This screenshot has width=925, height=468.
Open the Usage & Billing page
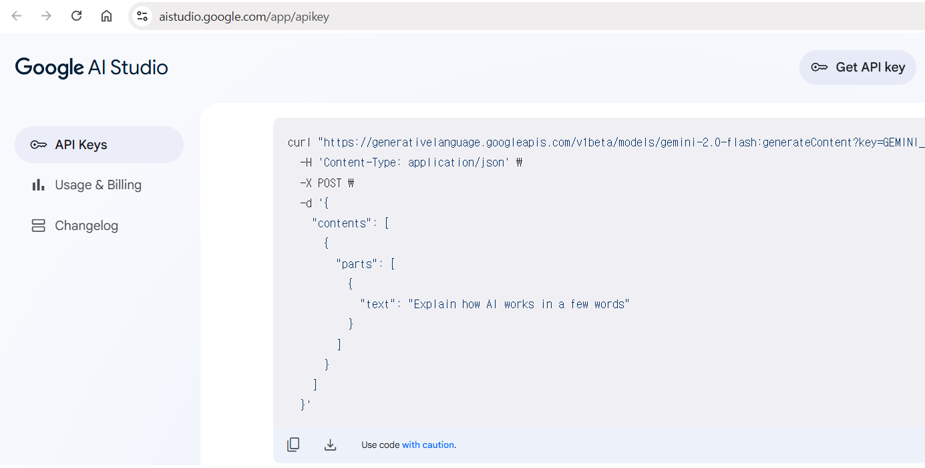(x=99, y=185)
